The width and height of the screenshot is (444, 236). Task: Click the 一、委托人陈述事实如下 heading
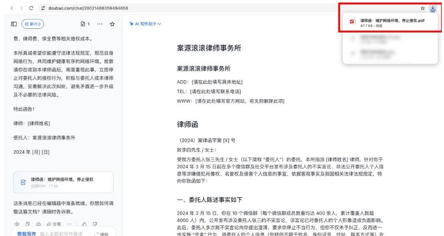click(x=210, y=200)
